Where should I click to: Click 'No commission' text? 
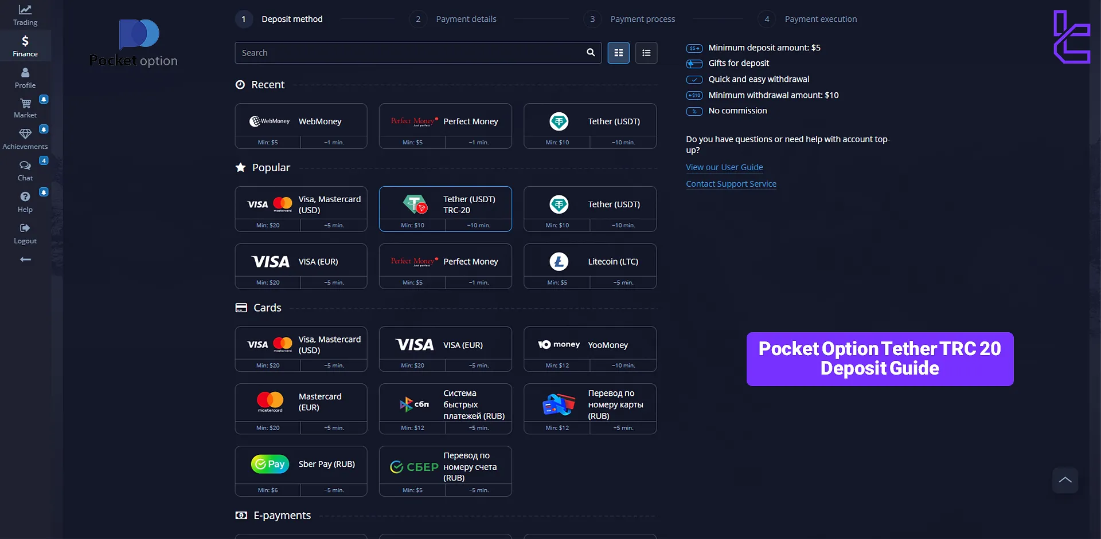pyautogui.click(x=737, y=111)
